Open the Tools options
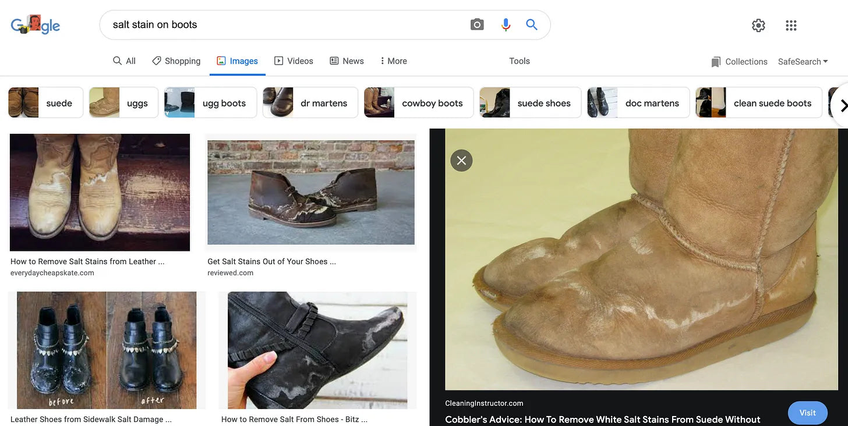Screen dimensions: 848x426 point(520,61)
